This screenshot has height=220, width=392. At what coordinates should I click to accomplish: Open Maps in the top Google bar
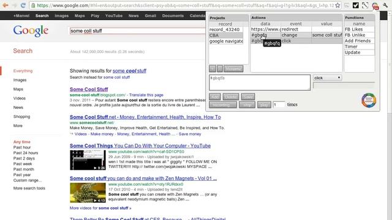click(80, 16)
